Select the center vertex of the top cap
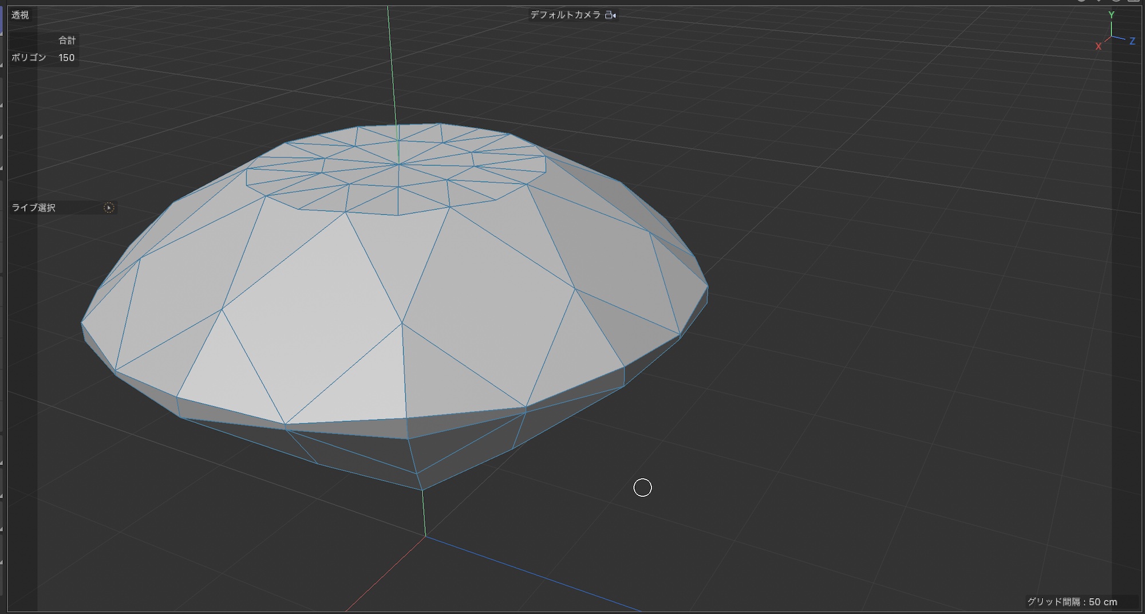1145x614 pixels. tap(398, 164)
